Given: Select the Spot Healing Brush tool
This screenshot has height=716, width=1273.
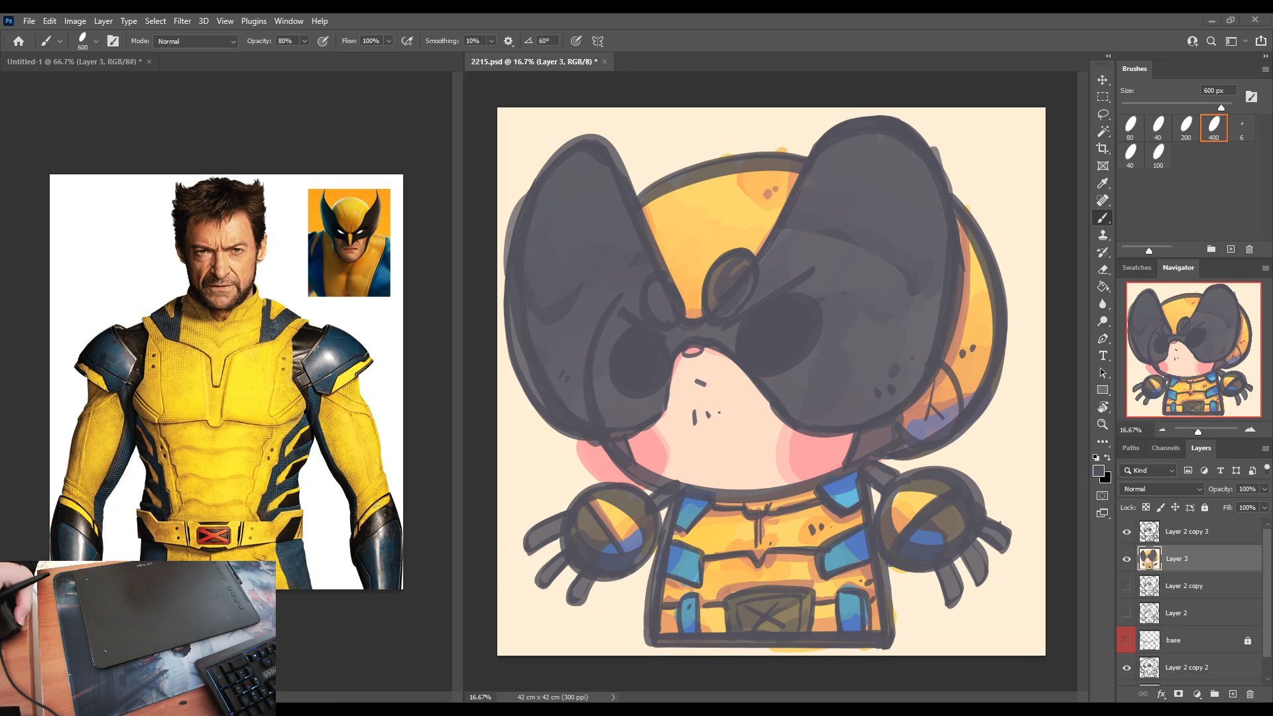Looking at the screenshot, I should coord(1103,200).
